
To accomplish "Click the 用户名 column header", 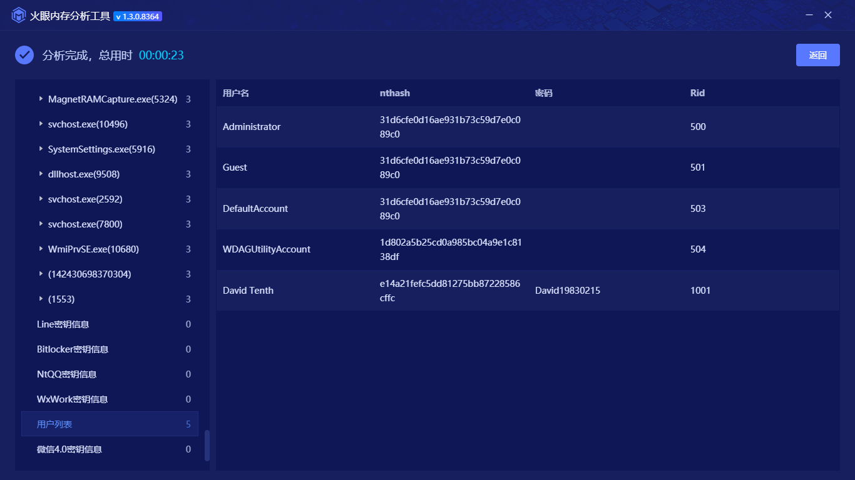I will coord(236,93).
